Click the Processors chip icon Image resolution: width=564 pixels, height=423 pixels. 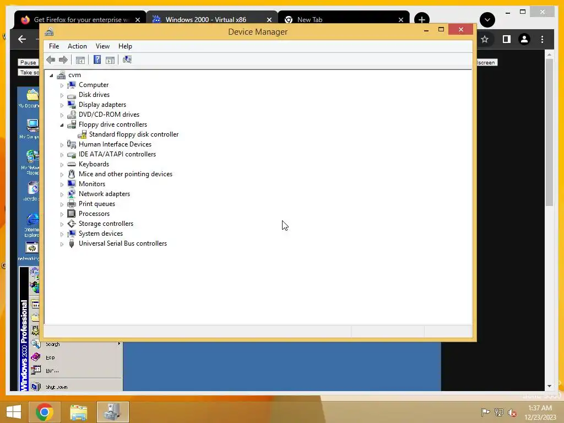point(72,214)
